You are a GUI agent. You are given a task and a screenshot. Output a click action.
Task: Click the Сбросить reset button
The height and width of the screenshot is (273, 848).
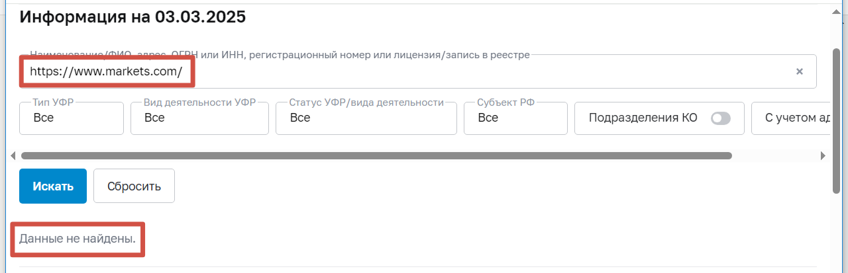(x=134, y=186)
